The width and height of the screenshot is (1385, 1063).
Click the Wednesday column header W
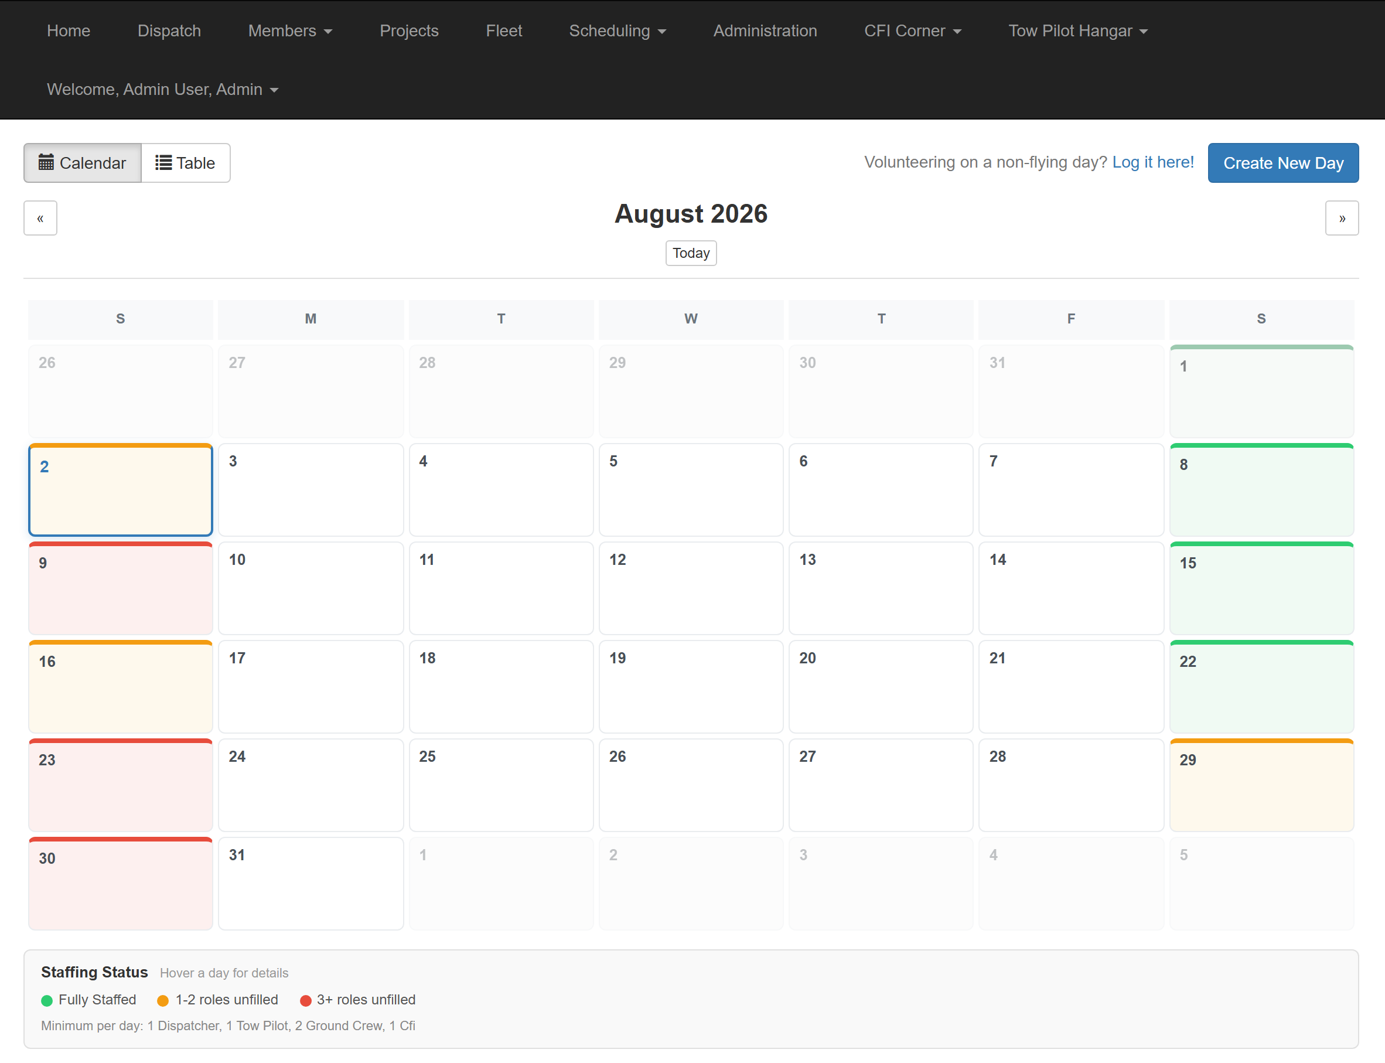pos(691,319)
